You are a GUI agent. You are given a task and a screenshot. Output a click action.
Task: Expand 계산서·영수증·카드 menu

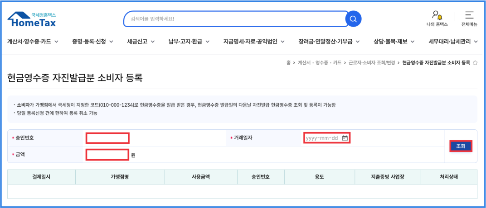pyautogui.click(x=33, y=42)
